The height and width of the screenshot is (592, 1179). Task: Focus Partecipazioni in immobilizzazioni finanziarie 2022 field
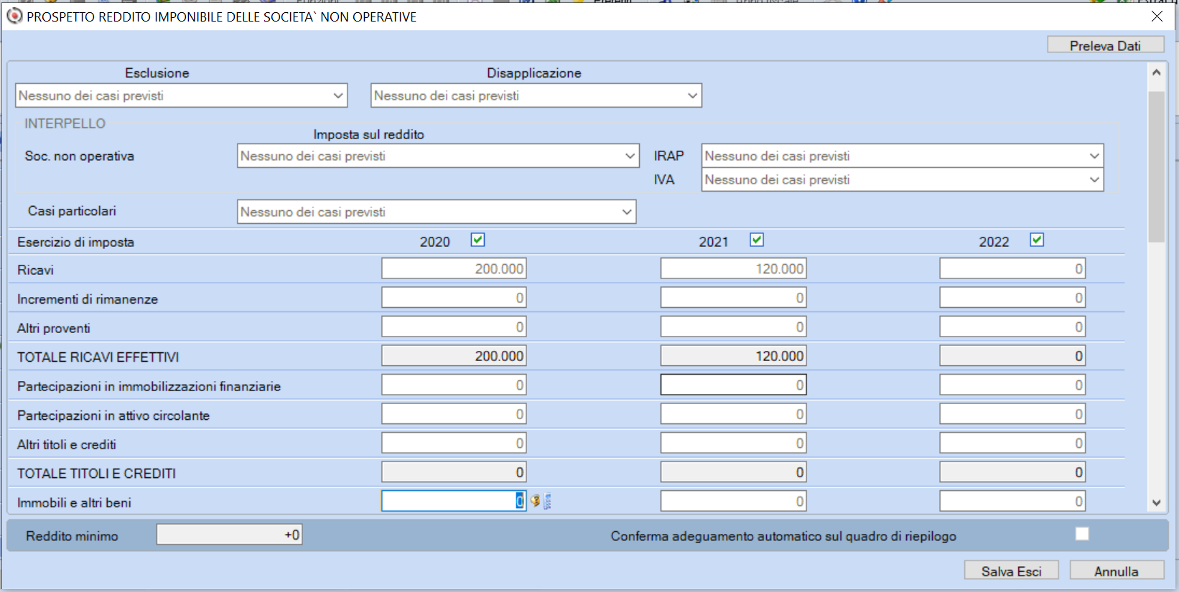coord(1012,385)
